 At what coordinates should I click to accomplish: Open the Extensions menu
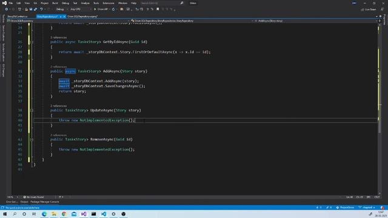point(109,3)
